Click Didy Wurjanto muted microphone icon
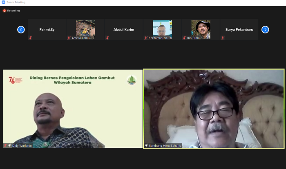Viewport: 286px width, 169px height. [x=5, y=145]
